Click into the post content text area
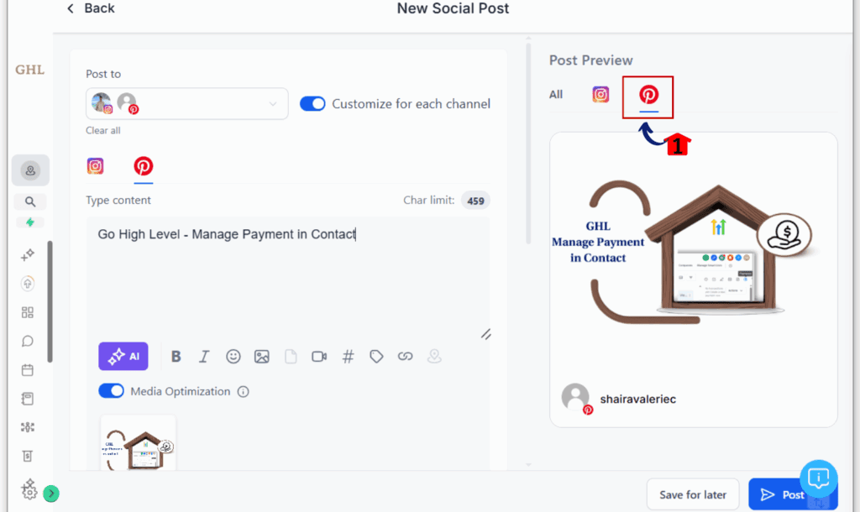860x512 pixels. (288, 277)
